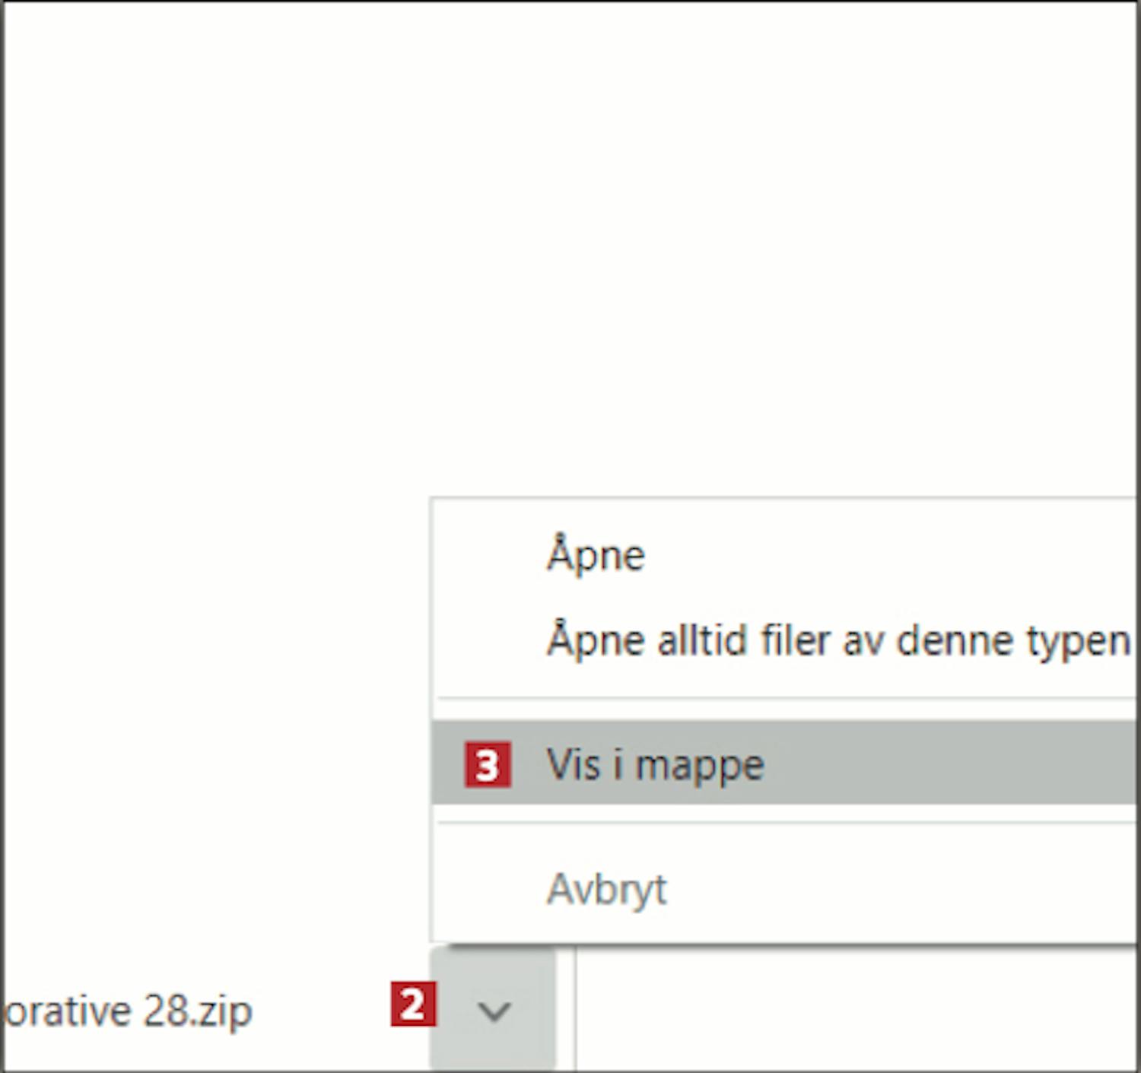Click the step 2 badge beside the arrow
Image resolution: width=1141 pixels, height=1073 pixels.
tap(413, 1005)
